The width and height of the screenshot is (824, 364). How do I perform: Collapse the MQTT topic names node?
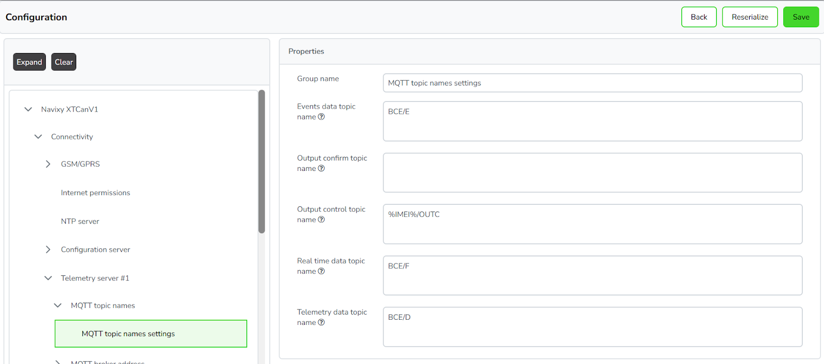click(58, 305)
